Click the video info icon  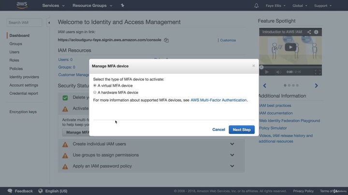[x=316, y=32]
